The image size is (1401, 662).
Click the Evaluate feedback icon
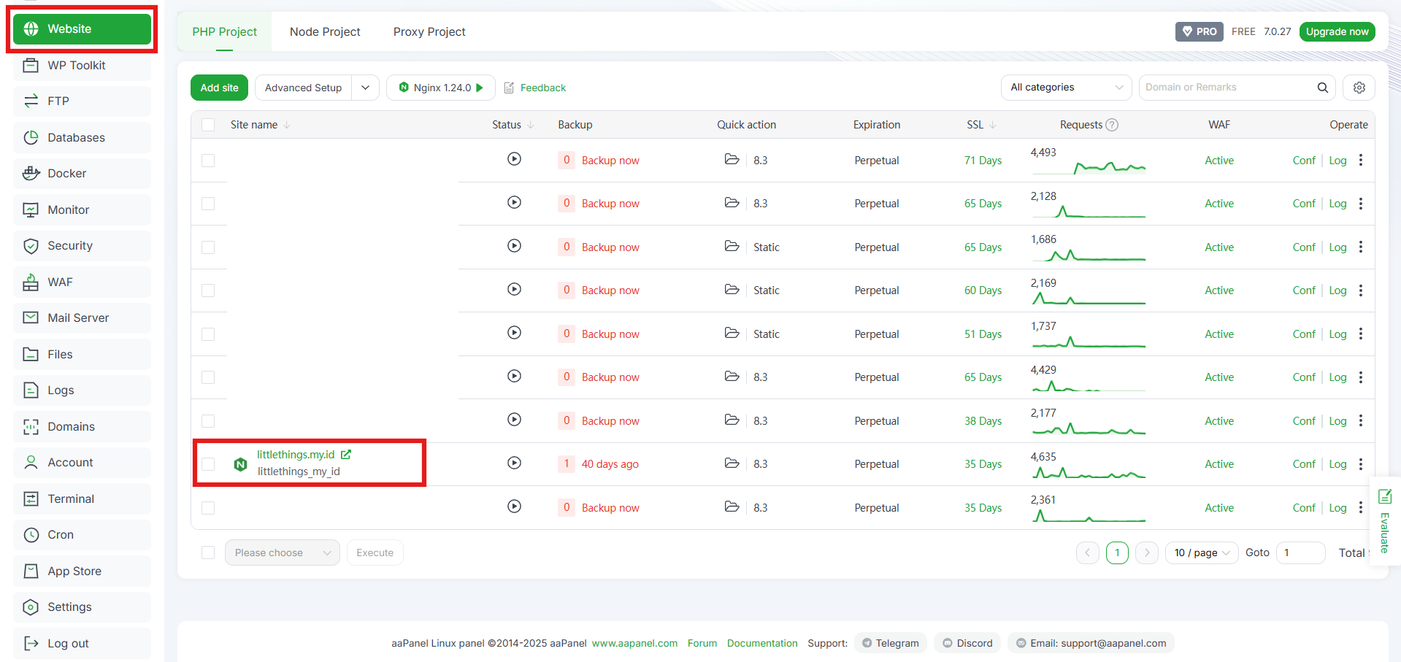(1384, 497)
